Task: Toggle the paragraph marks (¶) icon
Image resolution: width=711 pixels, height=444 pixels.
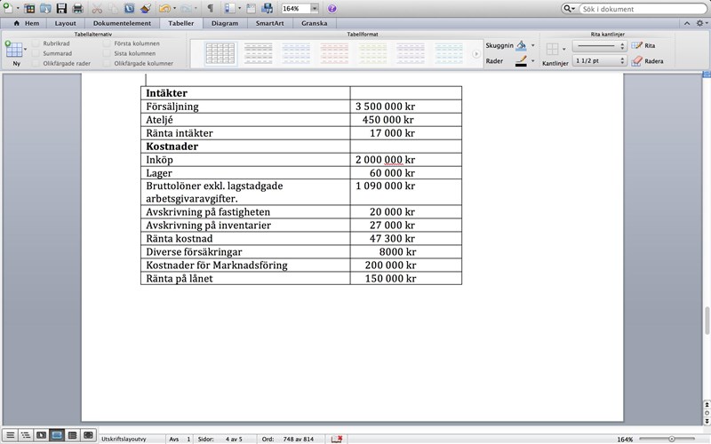Action: tap(210, 8)
